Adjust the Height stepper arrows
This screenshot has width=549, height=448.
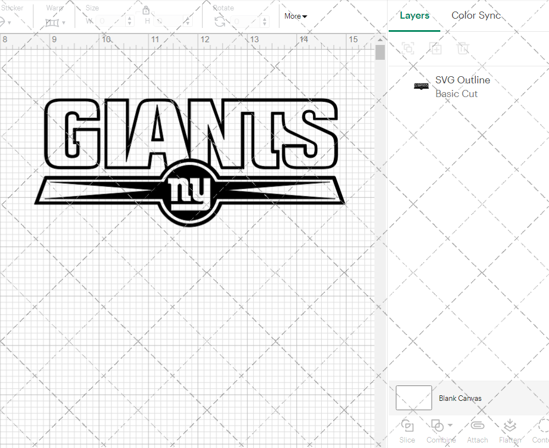[187, 21]
